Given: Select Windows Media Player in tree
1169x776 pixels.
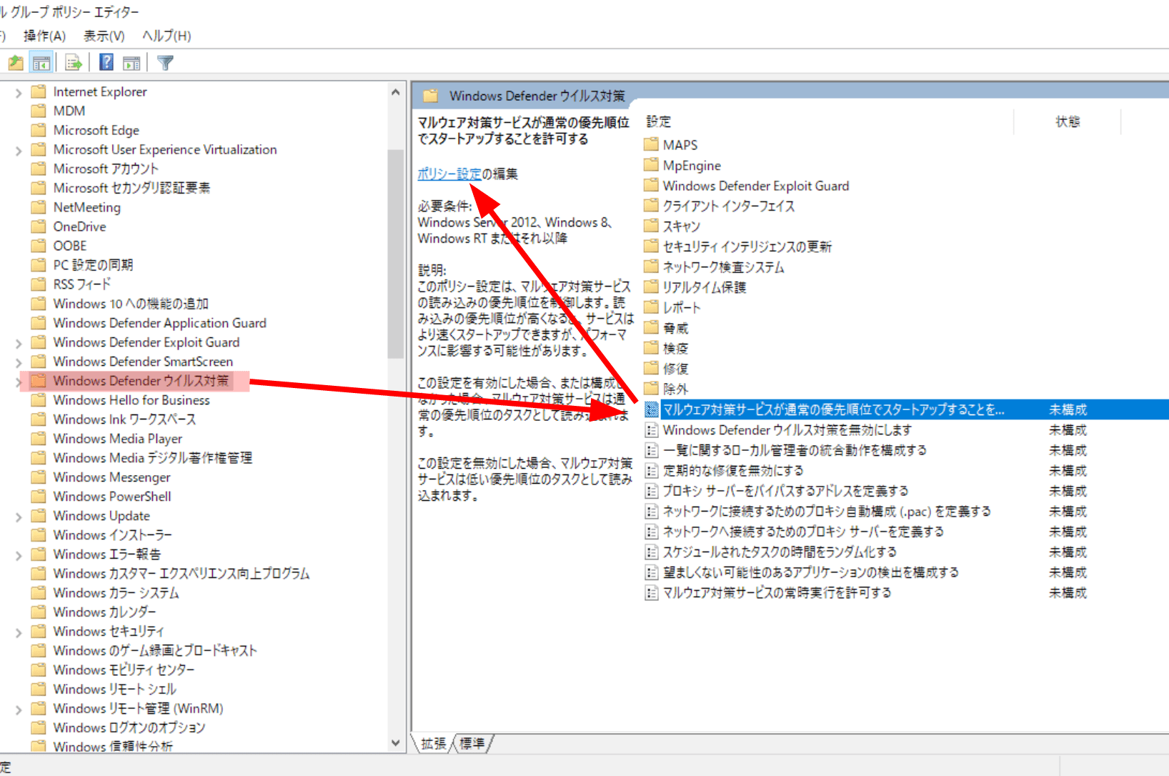Looking at the screenshot, I should [118, 439].
